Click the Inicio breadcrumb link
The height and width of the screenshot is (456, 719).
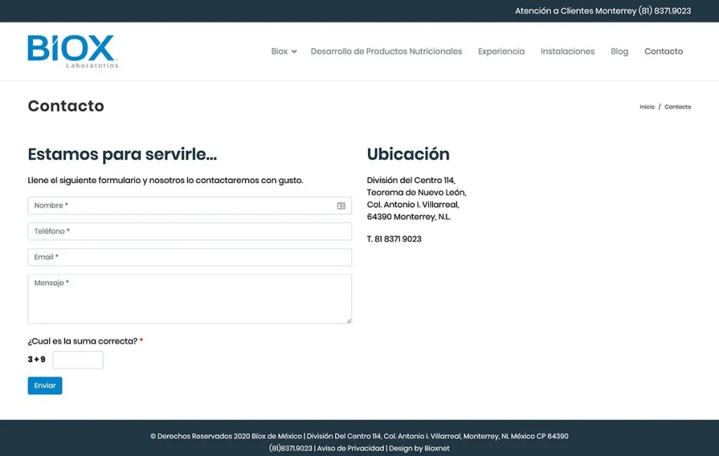[x=646, y=107]
